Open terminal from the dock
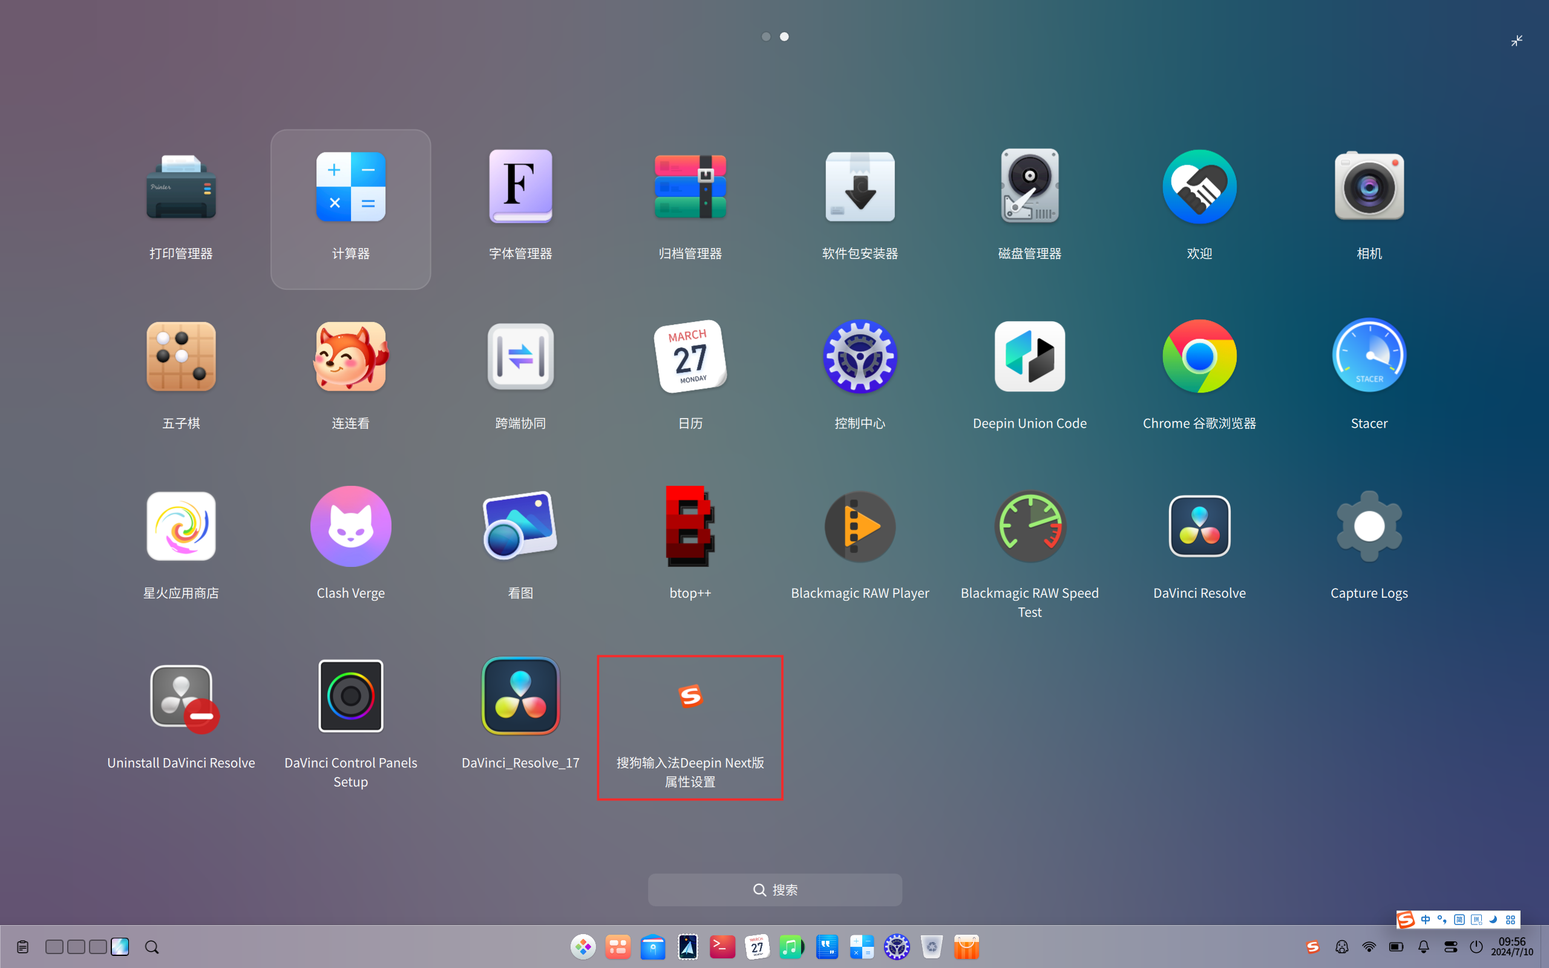1549x968 pixels. click(x=722, y=946)
